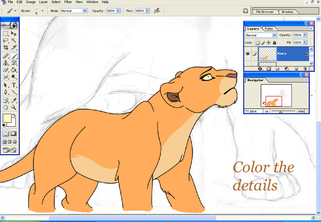321x222 pixels.
Task: Open the Filter menu
Action: 68,2
